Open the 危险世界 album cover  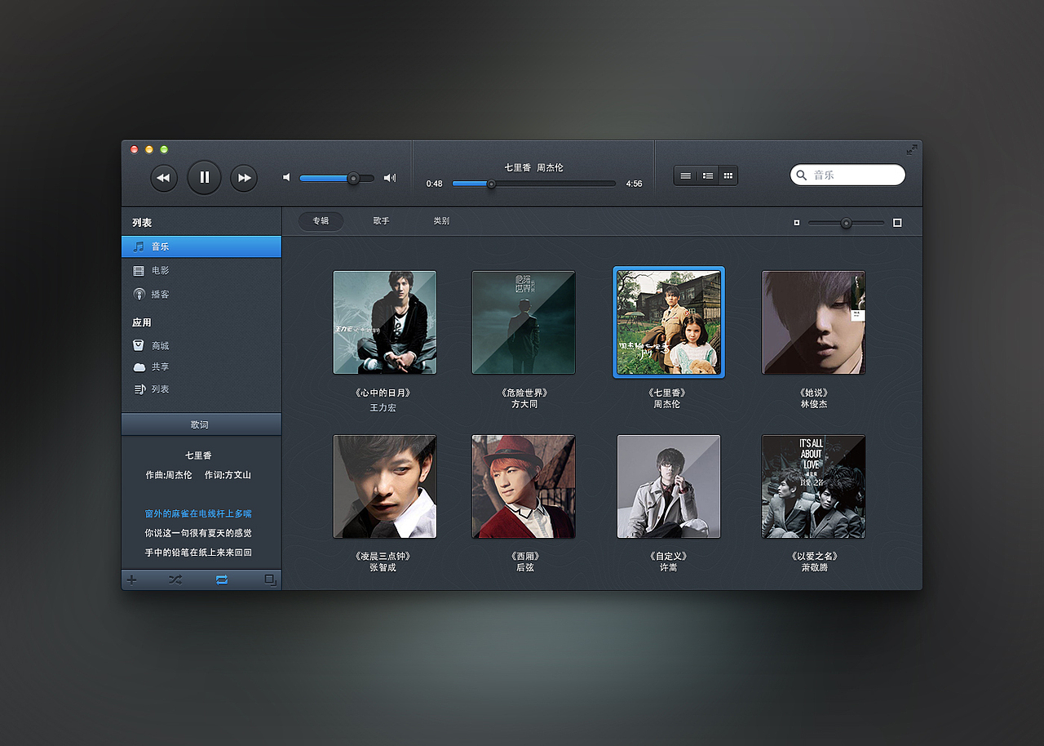coord(524,322)
